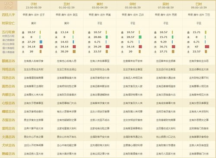216x158 pixels.
Task: Click the 四柱八字 row label
Action: point(8,15)
